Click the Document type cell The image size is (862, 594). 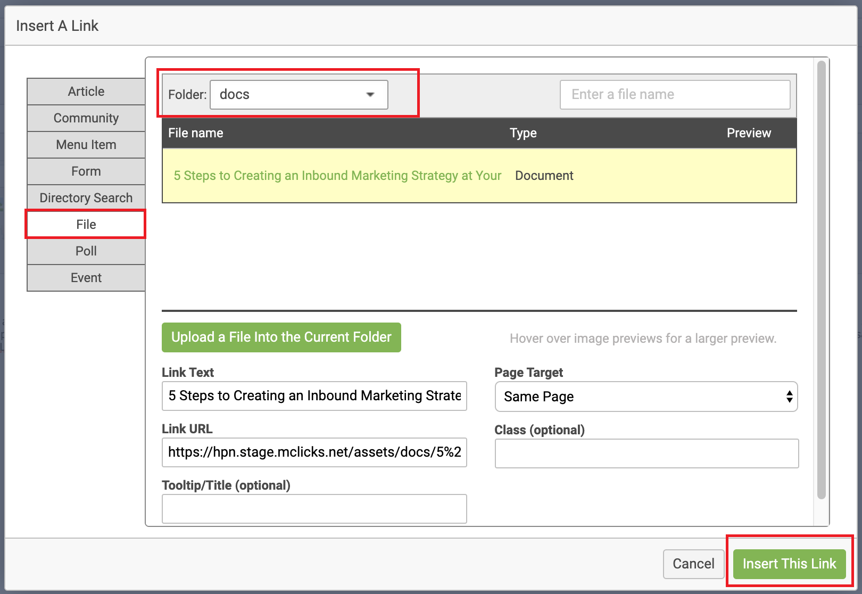(544, 176)
